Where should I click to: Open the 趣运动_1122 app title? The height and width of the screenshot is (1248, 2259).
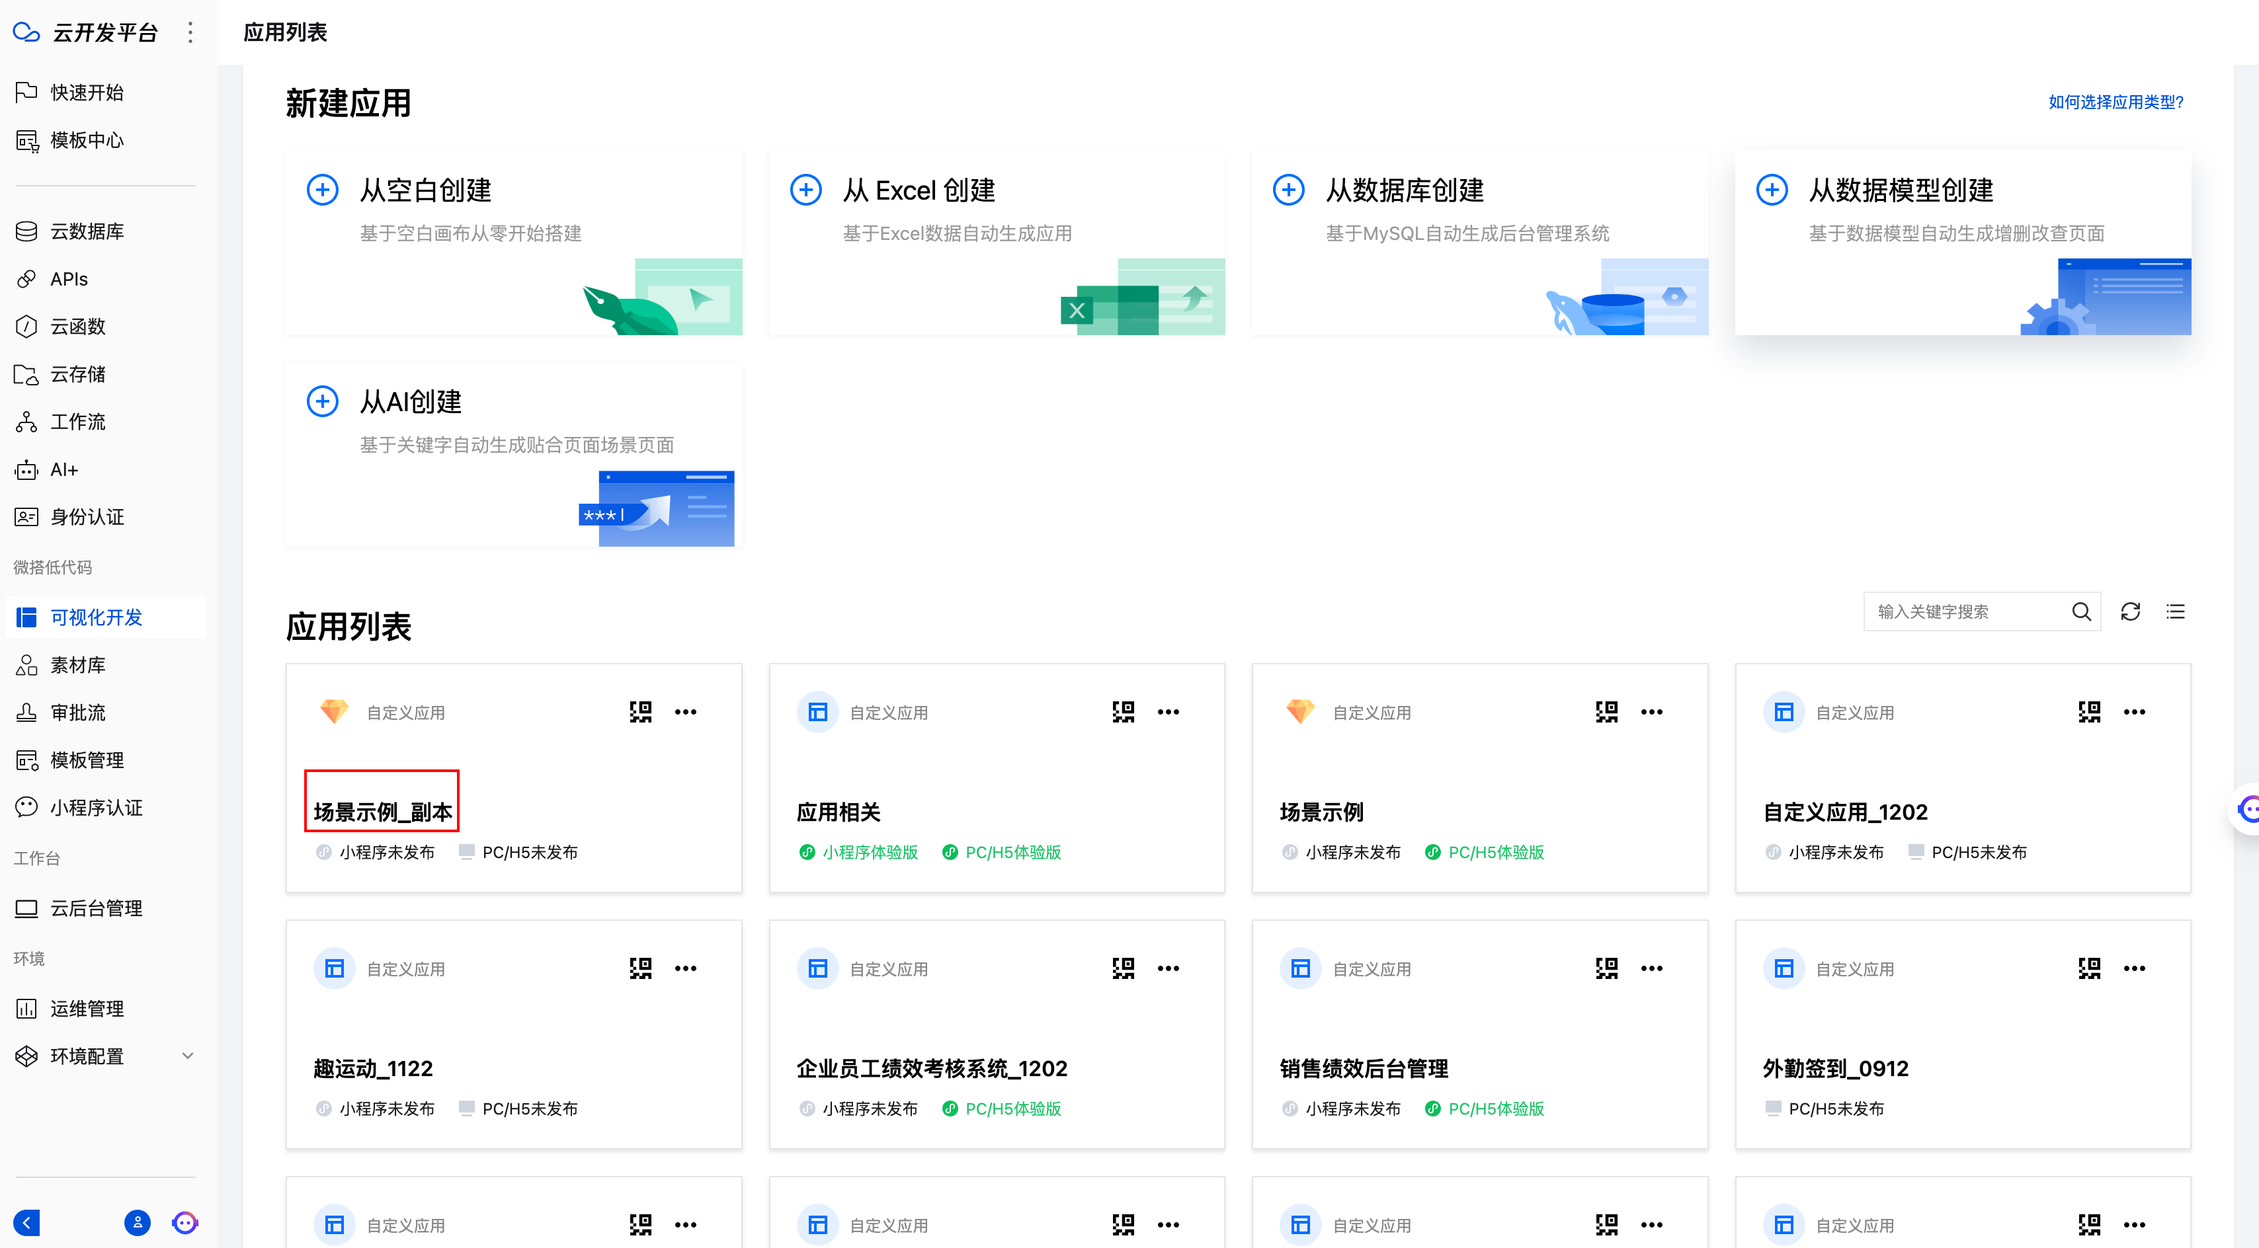[373, 1070]
